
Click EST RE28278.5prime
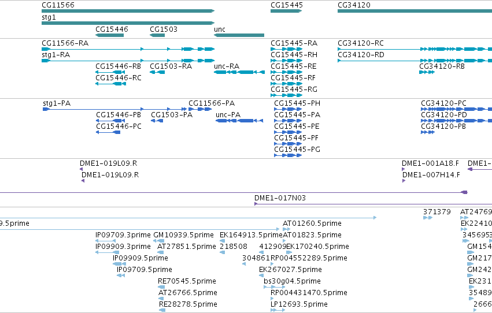point(162,310)
